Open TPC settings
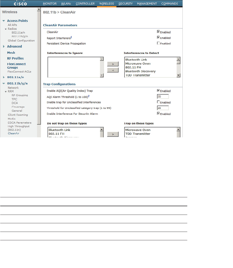233x268 pixels. tap(14, 99)
